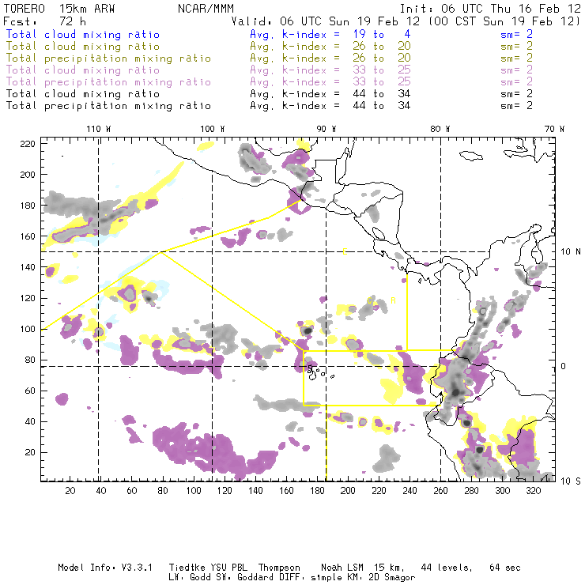
Task: Click the 200 tick label on the bottom axis
Action: point(347,491)
